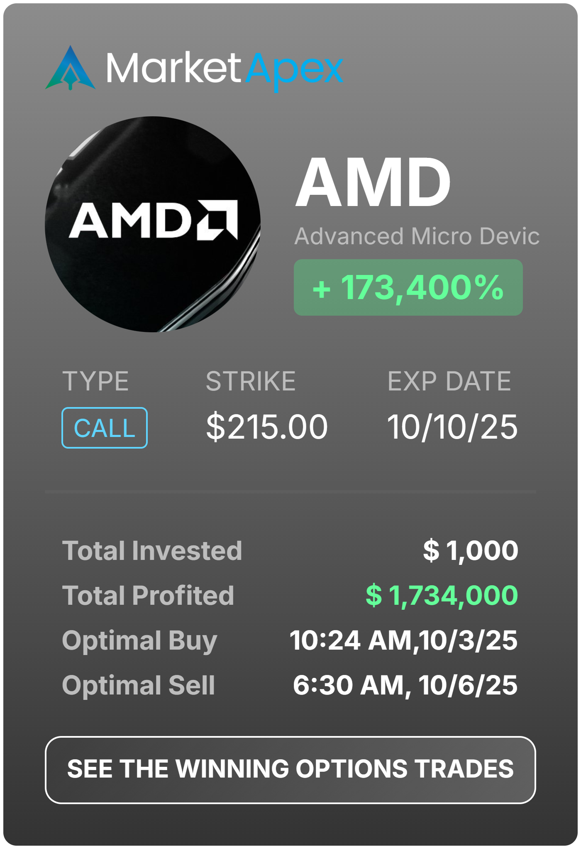Screen dimensions: 581x849
Task: Open the circular AMD logo image
Action: coord(153,224)
